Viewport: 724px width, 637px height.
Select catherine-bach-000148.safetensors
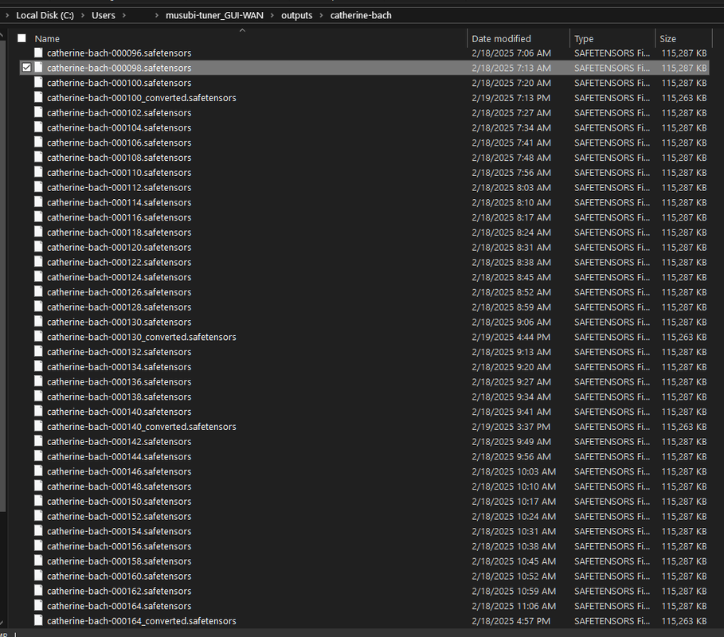click(x=119, y=486)
